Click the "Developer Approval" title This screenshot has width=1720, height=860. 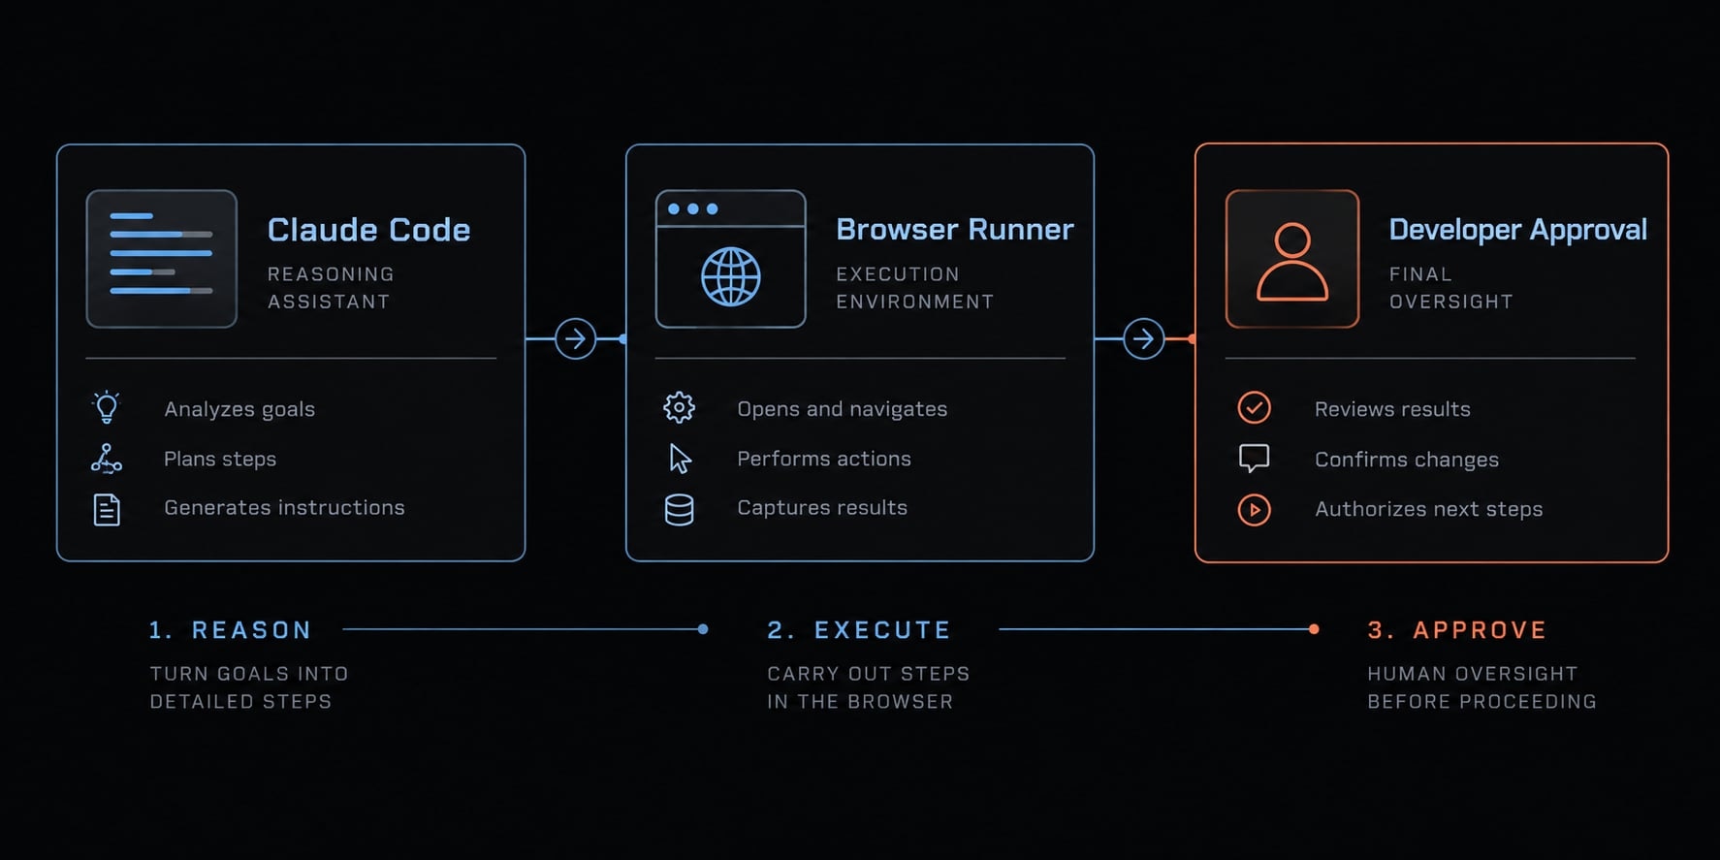tap(1517, 230)
